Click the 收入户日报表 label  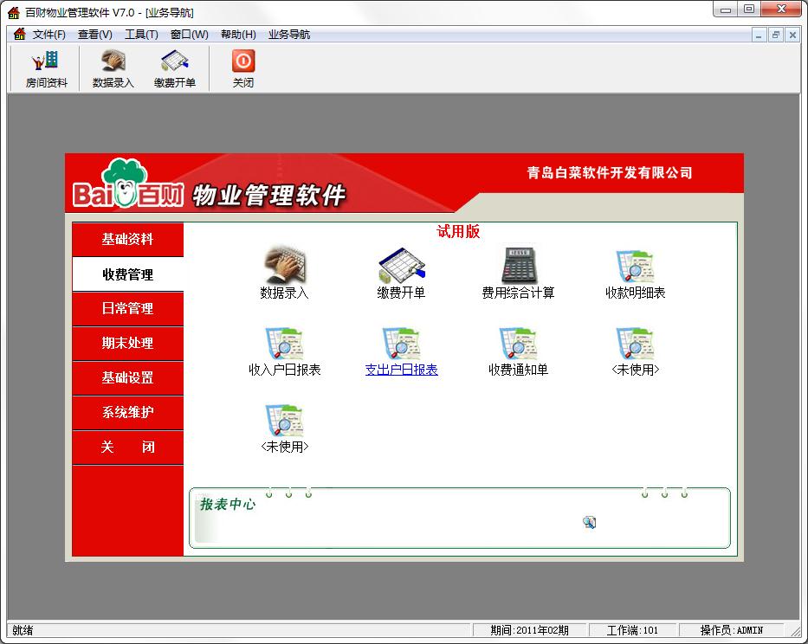(x=284, y=370)
